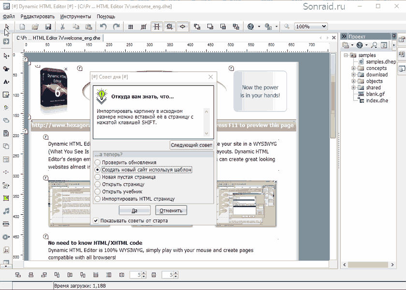Toggle the snap-to-grid icon
Image resolution: width=406 pixels, height=290 pixels.
pyautogui.click(x=144, y=27)
